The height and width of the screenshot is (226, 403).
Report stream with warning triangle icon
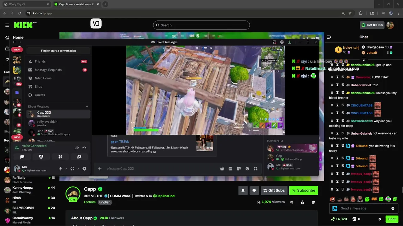[x=302, y=202]
